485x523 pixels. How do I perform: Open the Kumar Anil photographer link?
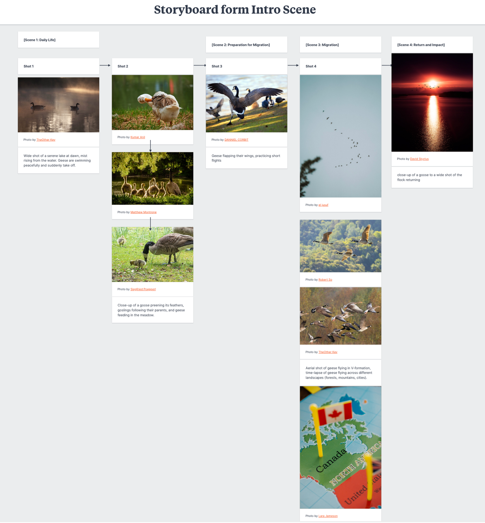[138, 137]
